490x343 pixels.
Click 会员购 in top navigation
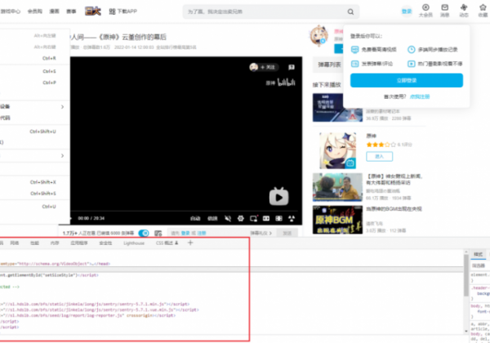[34, 11]
